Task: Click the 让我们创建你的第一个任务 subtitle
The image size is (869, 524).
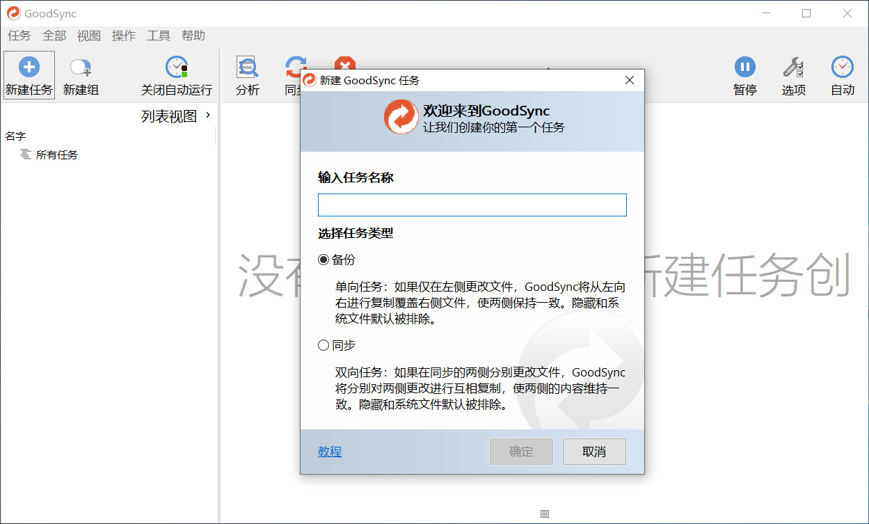Action: (494, 127)
